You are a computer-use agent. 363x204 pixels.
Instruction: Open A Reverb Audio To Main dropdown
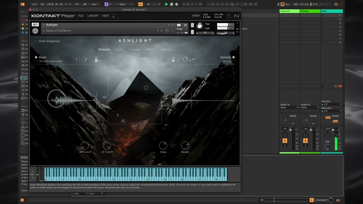[290, 107]
